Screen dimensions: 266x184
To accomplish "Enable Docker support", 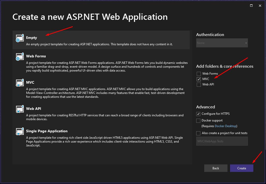I will [x=198, y=120].
